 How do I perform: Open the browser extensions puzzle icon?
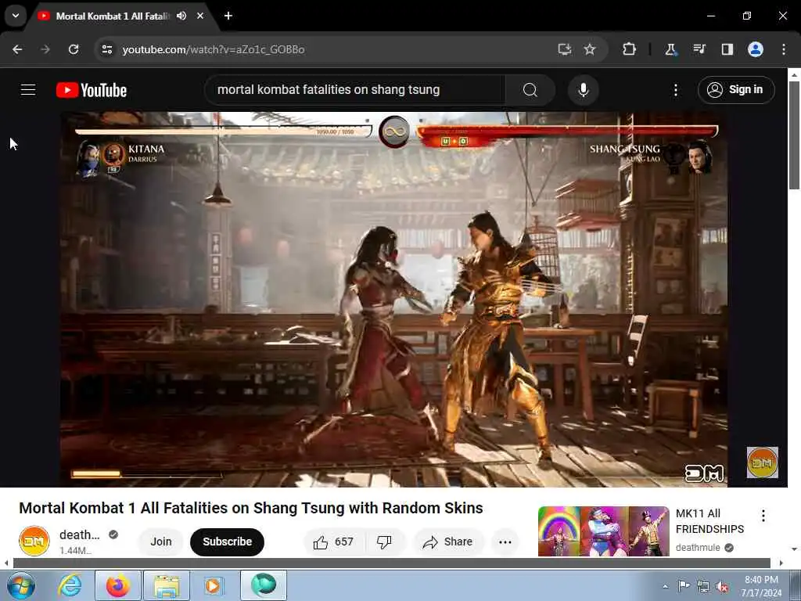pos(630,49)
